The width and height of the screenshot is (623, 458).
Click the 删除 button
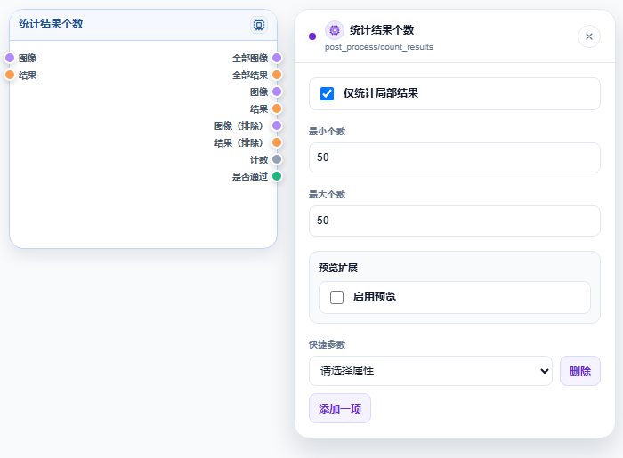tap(580, 371)
